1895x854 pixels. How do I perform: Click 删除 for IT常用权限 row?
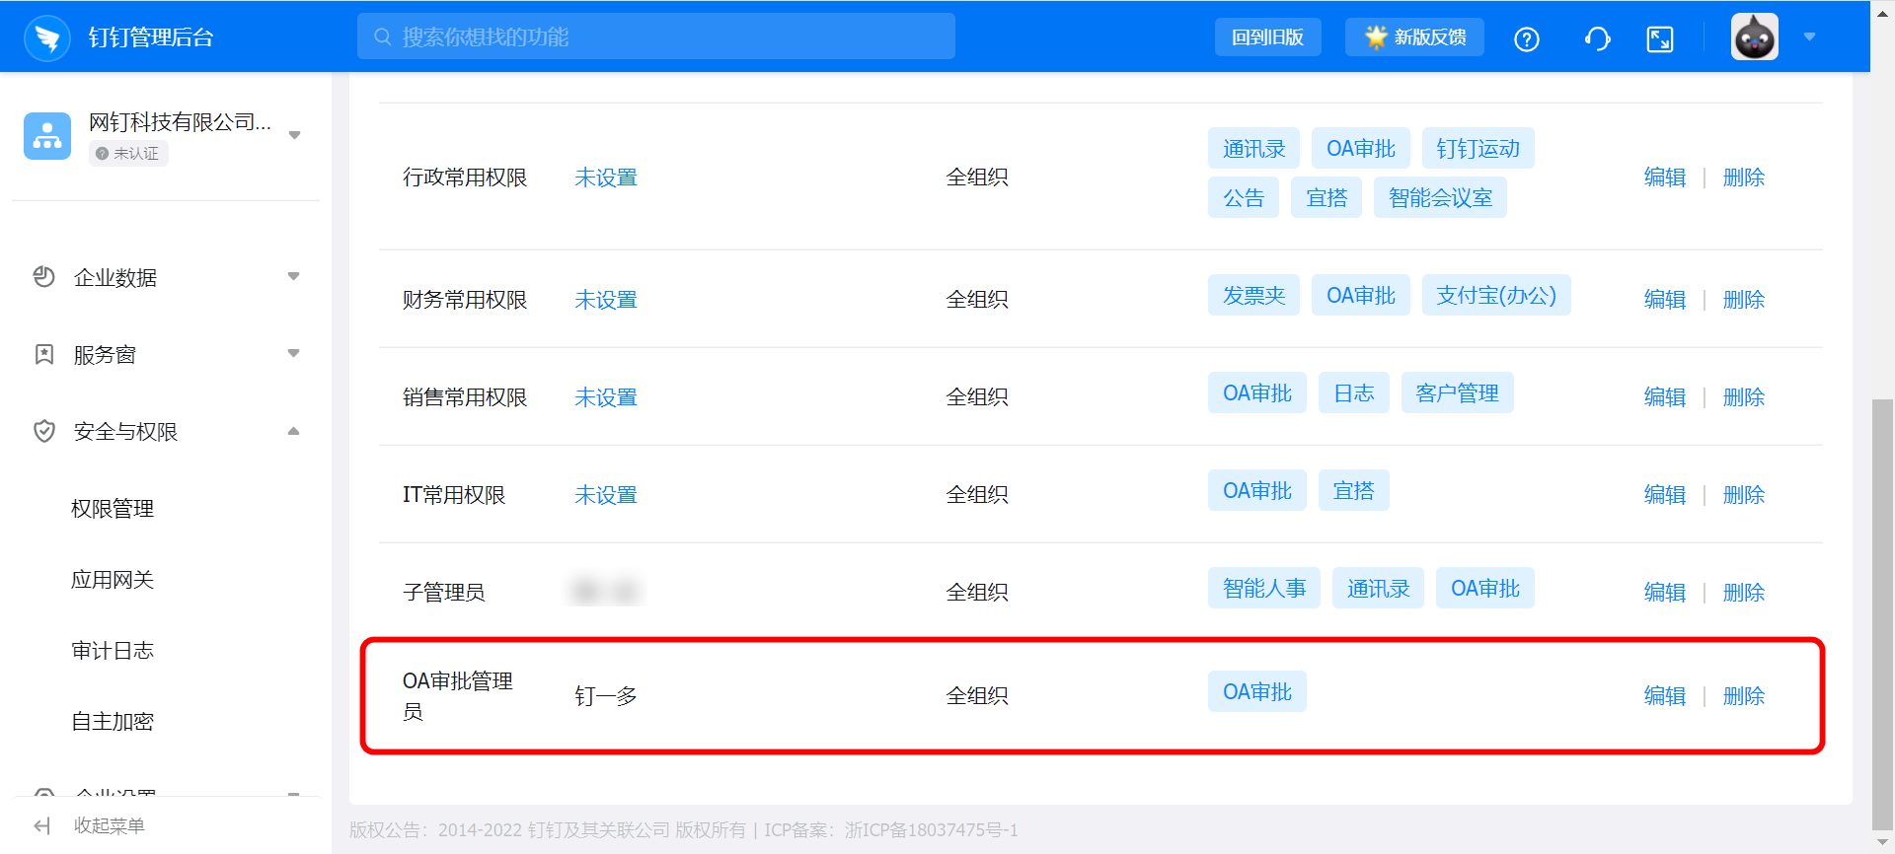1744,495
